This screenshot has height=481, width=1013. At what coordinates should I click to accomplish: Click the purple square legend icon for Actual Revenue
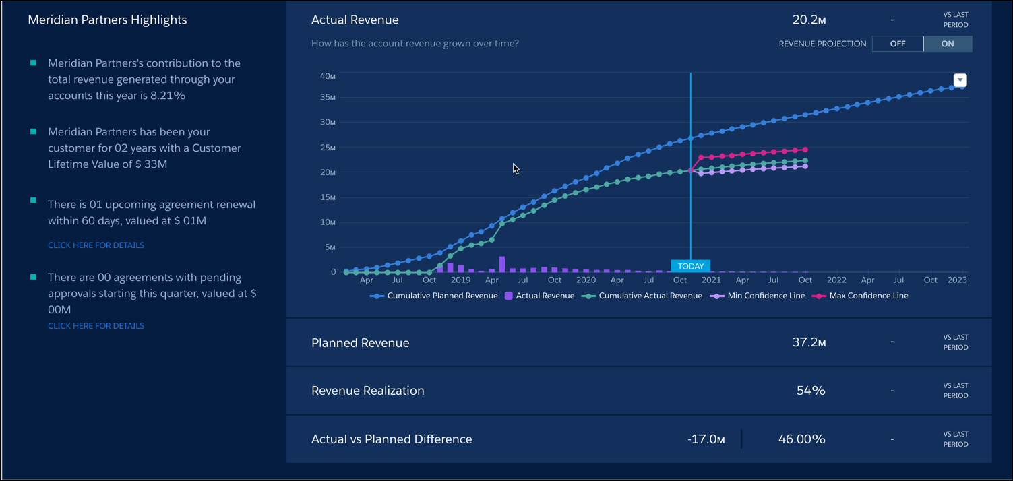coord(510,296)
